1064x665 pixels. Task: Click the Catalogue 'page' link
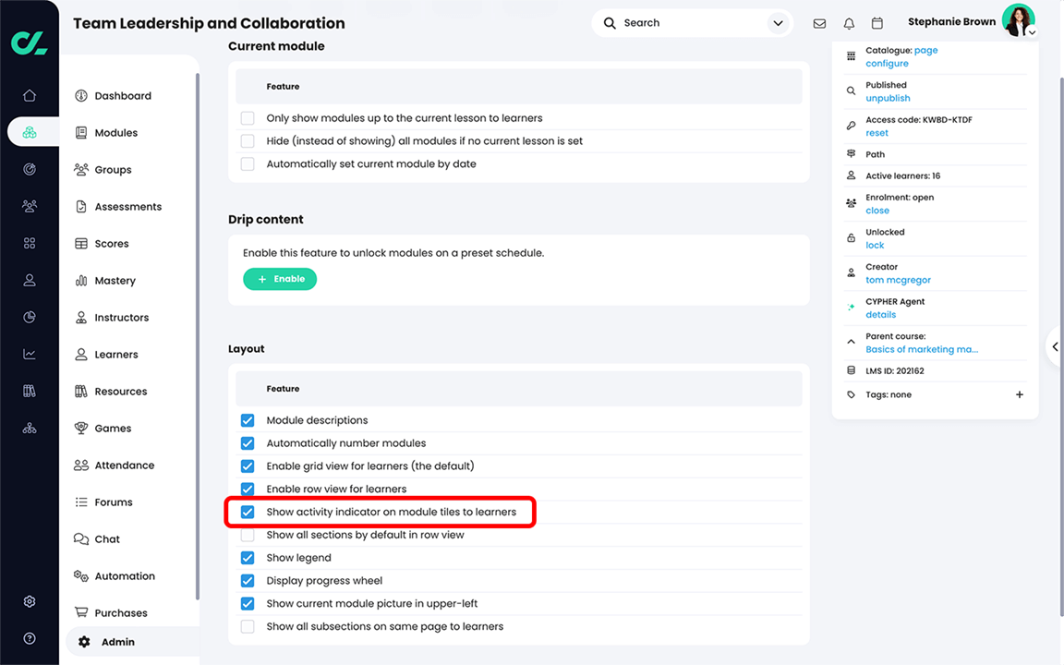click(x=925, y=50)
